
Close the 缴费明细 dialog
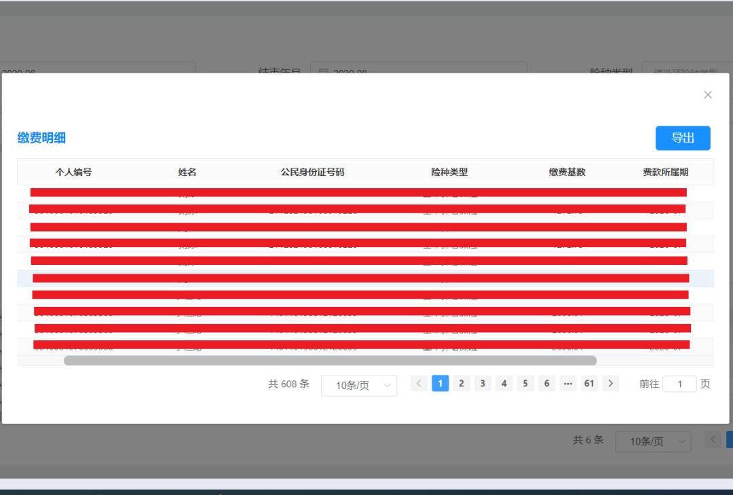point(708,94)
